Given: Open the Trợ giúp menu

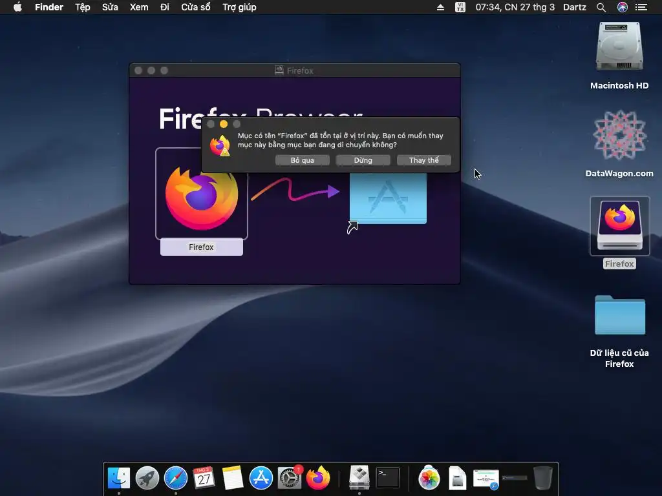Looking at the screenshot, I should point(239,7).
